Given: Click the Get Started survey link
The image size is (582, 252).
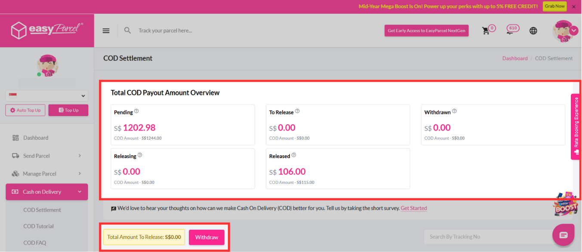Looking at the screenshot, I should coord(414,208).
